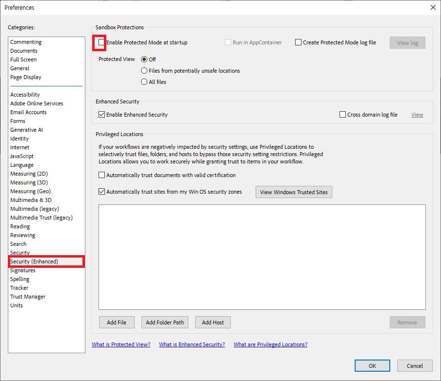Choose Files from potentially unsafe locations
Image resolution: width=441 pixels, height=381 pixels.
(x=144, y=71)
